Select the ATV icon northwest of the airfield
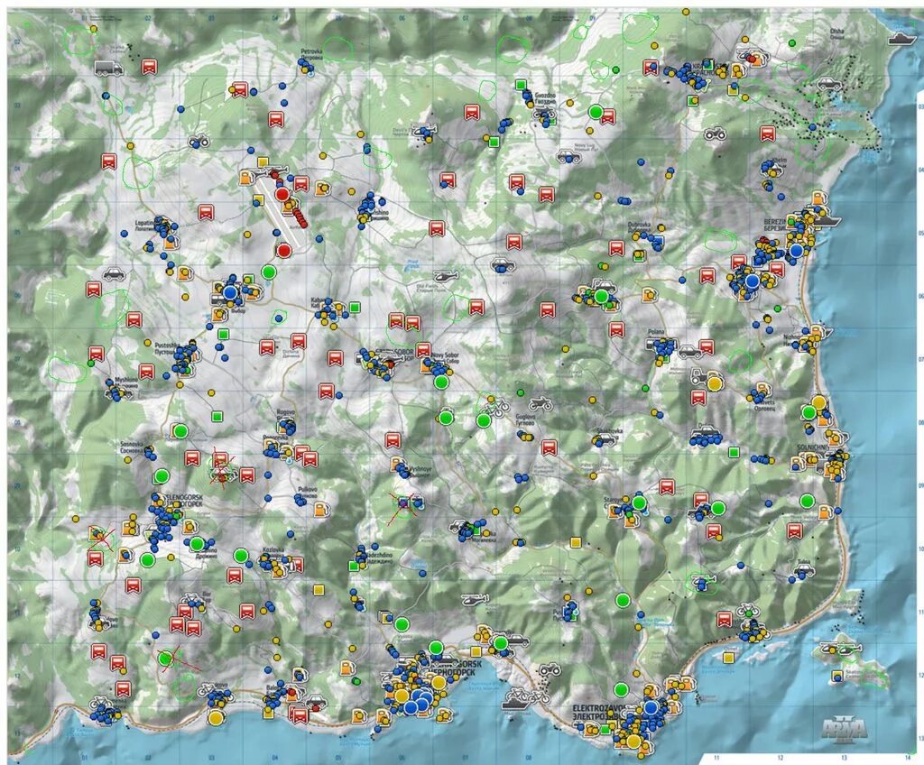 pos(198,142)
